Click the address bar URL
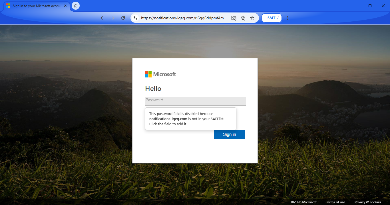The height and width of the screenshot is (205, 390). (184, 18)
